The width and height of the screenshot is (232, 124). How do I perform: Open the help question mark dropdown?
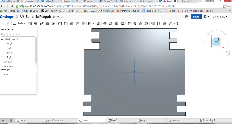(206, 17)
